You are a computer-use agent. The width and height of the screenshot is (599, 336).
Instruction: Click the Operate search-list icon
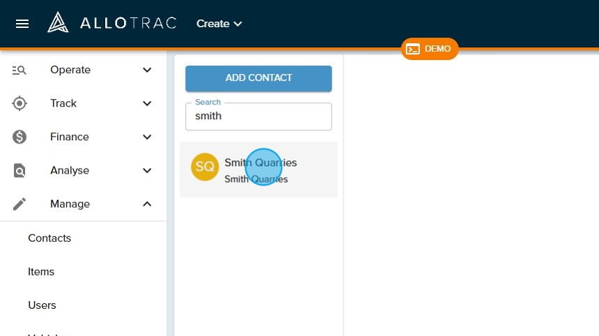pos(20,70)
